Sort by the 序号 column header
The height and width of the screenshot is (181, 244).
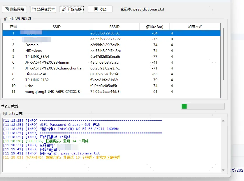(x=13, y=27)
